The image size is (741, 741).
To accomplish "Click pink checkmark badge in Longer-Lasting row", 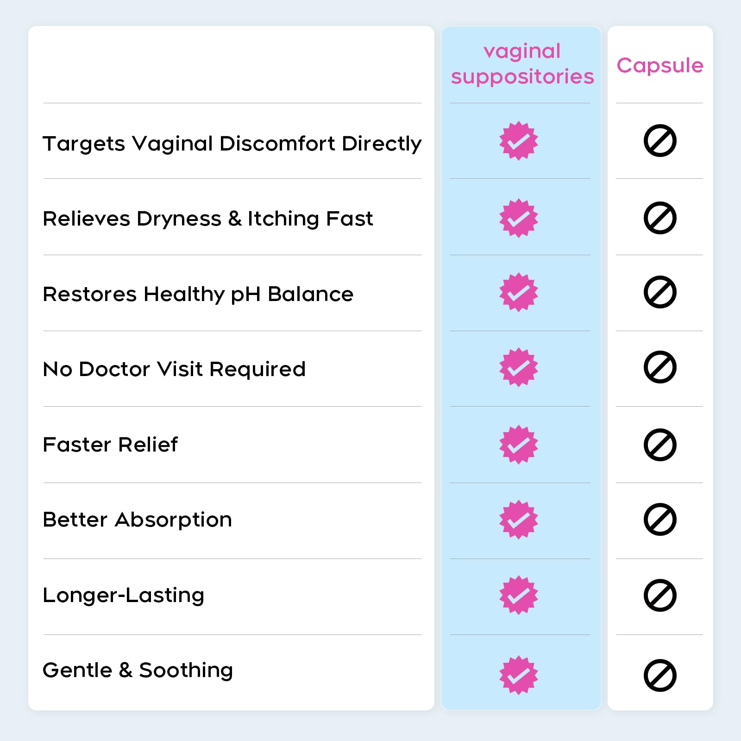I will tap(519, 595).
